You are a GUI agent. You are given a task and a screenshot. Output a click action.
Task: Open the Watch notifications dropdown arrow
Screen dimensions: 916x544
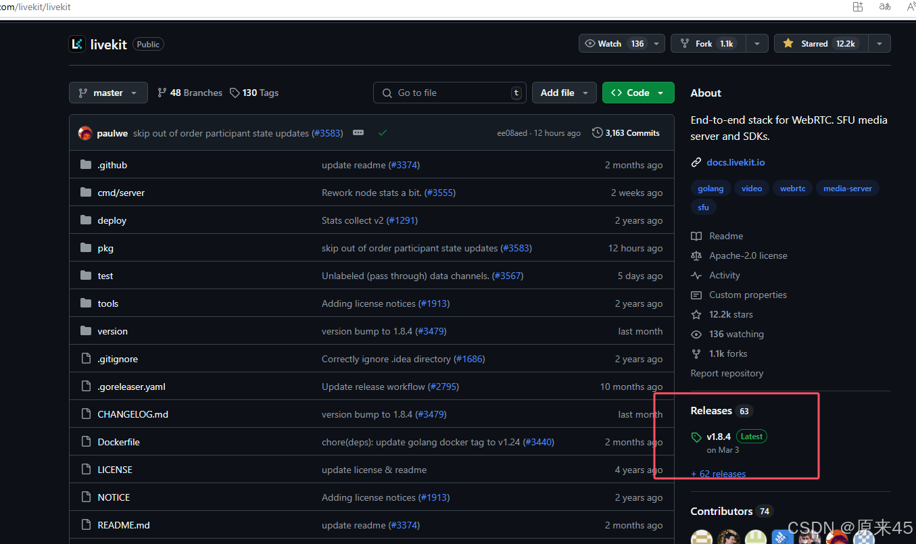[656, 43]
